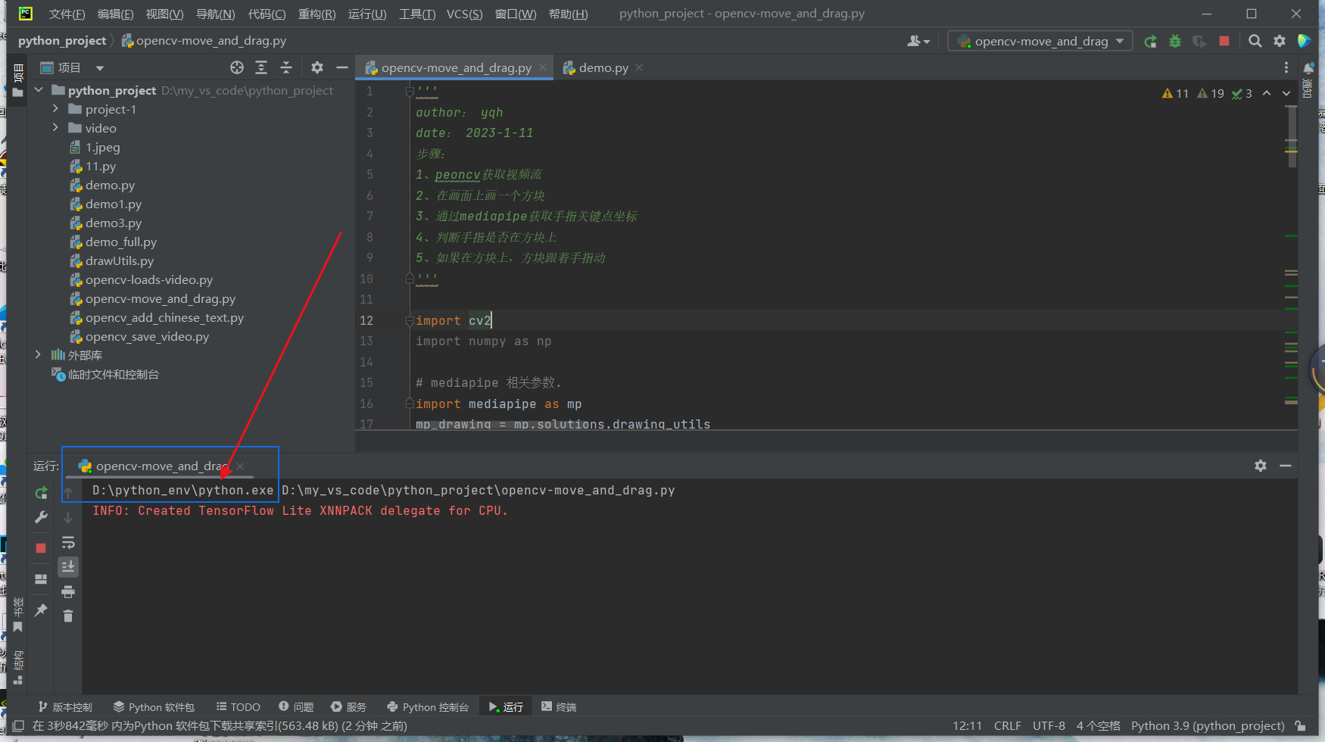Expand the 外部库 node
This screenshot has height=742, width=1325.
point(39,354)
